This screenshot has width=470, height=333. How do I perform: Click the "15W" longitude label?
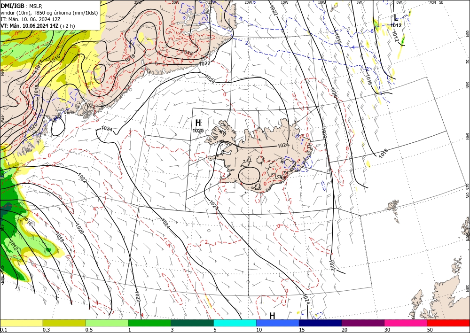(285, 2)
